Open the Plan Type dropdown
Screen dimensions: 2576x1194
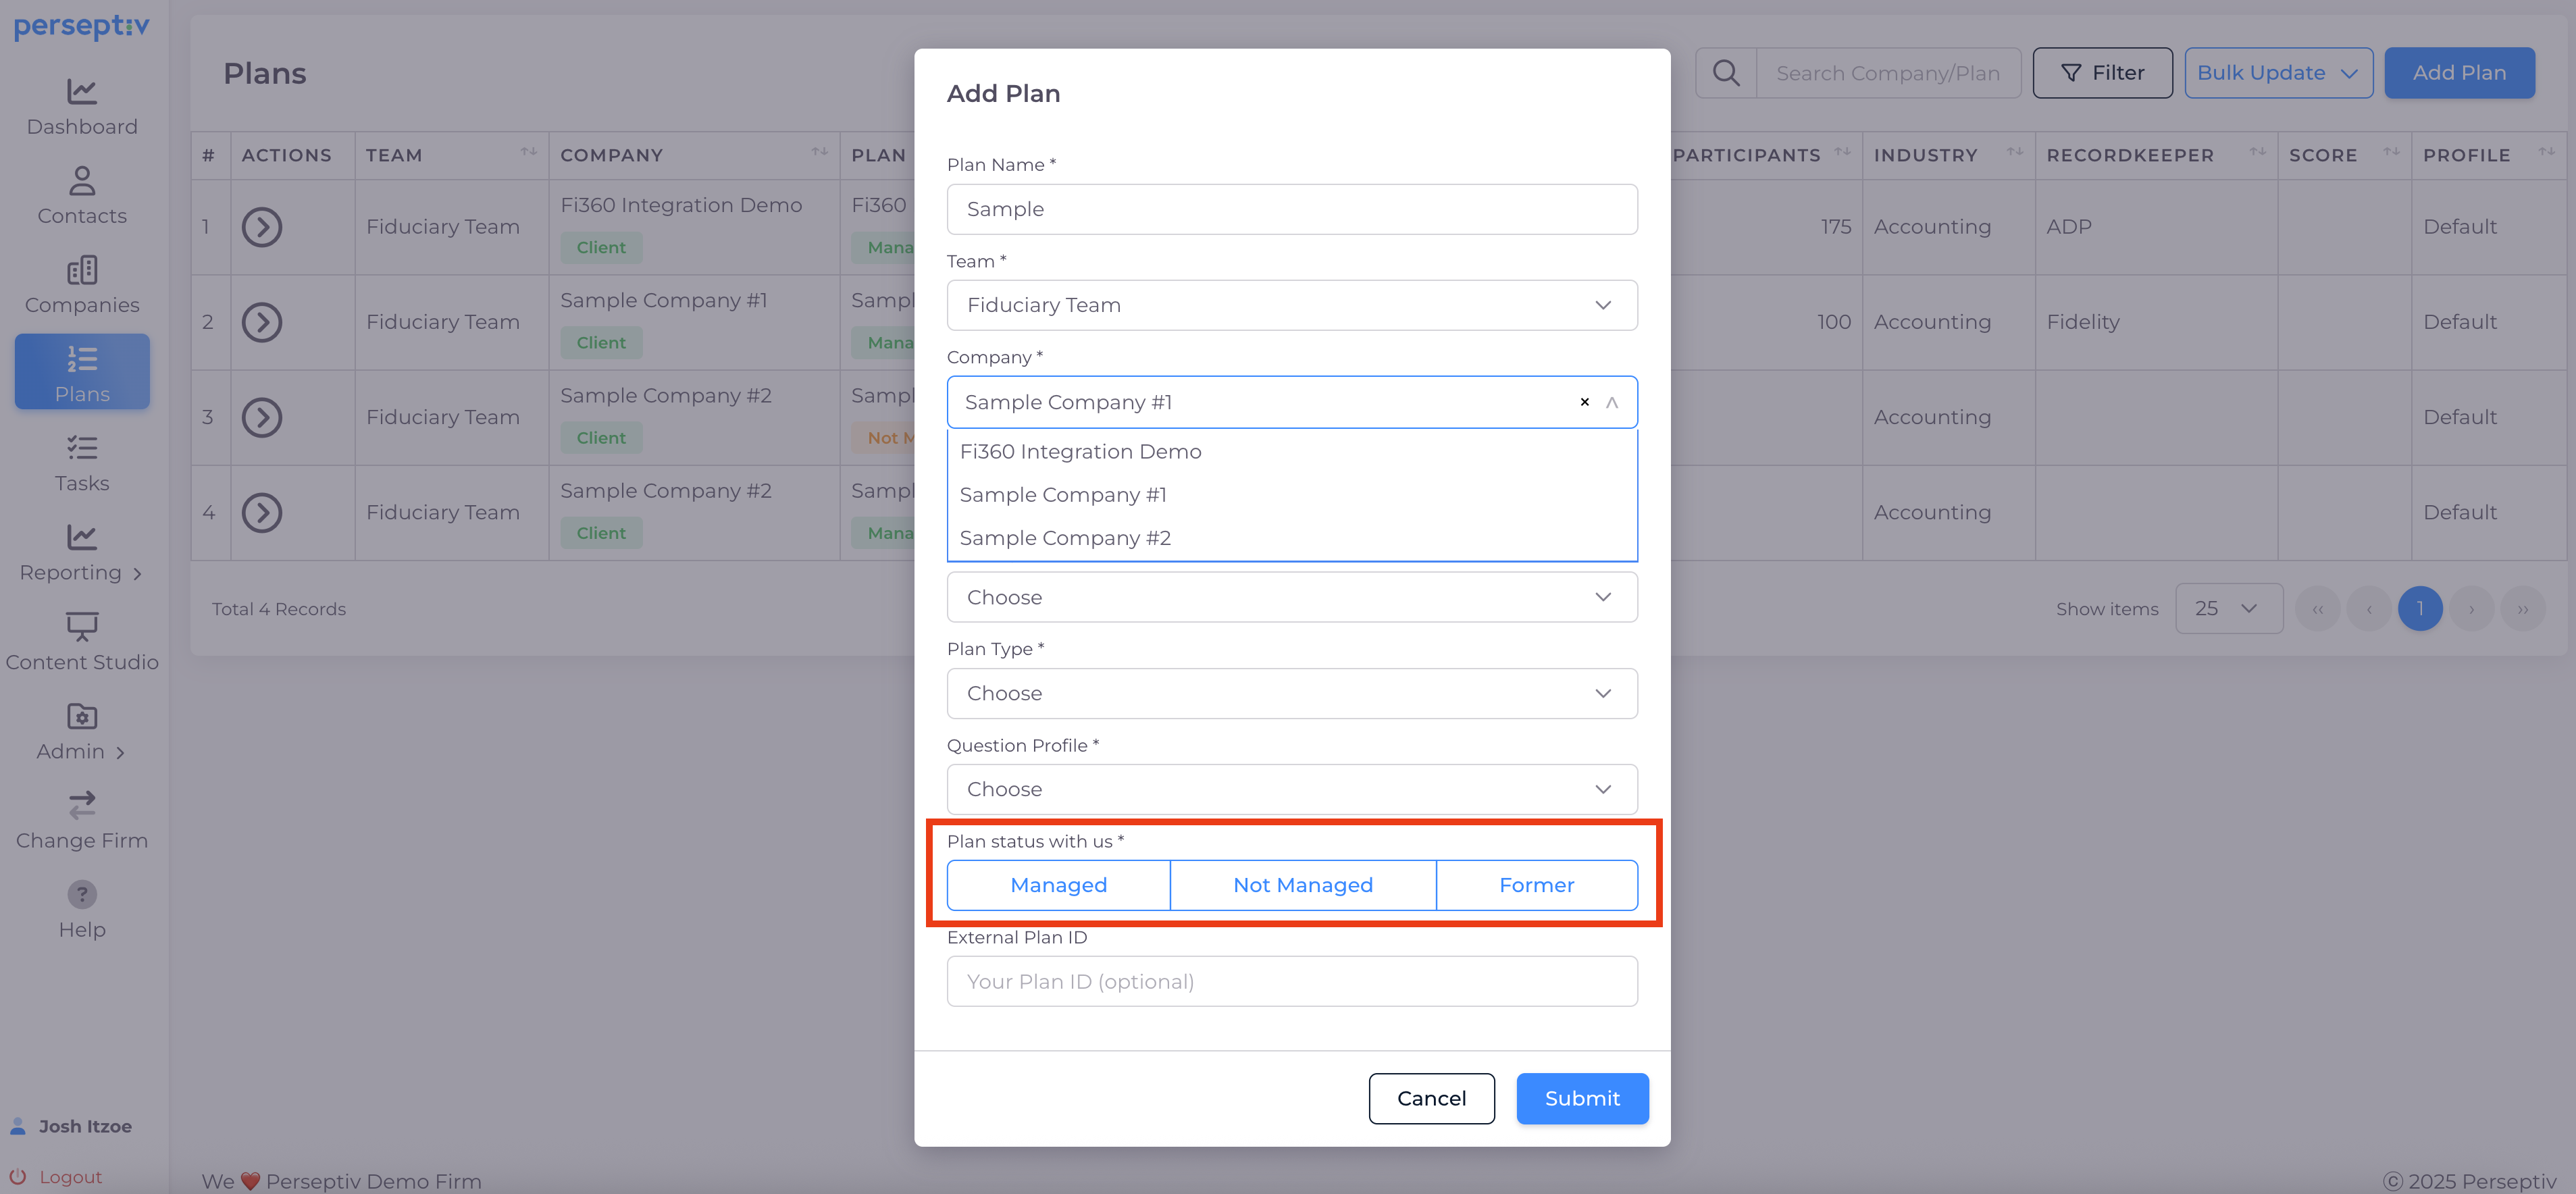point(1291,693)
